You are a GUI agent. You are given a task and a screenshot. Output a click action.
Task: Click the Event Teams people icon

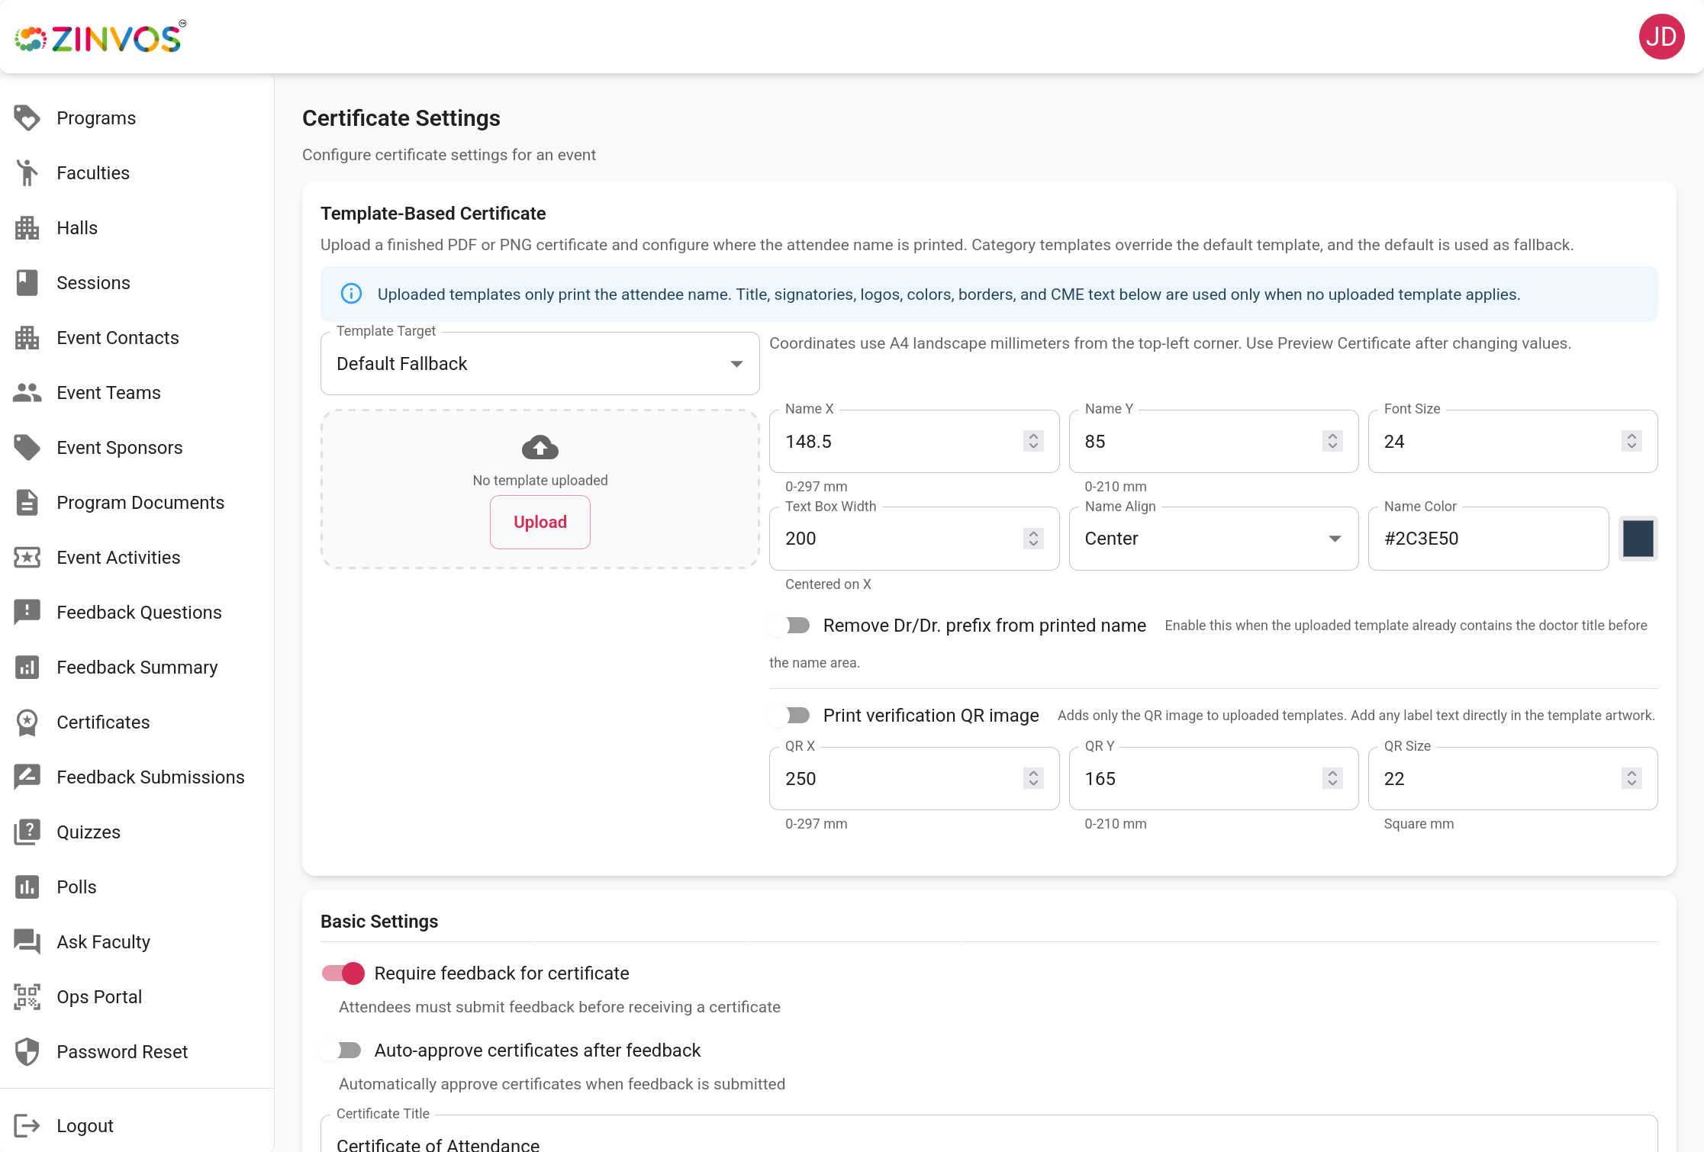pyautogui.click(x=27, y=393)
